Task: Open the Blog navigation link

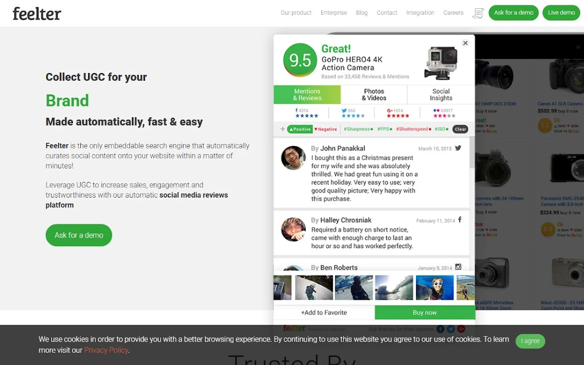Action: tap(362, 13)
